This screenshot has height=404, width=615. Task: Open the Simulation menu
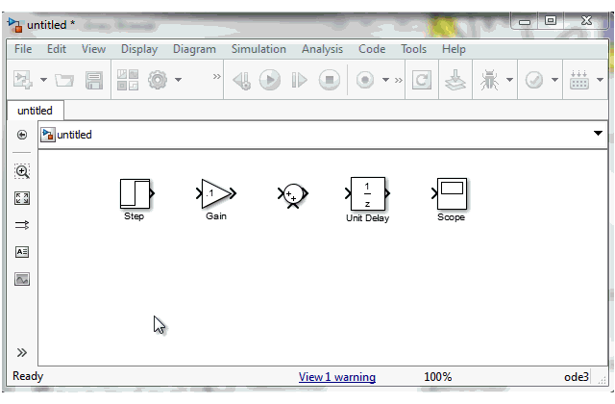coord(258,49)
